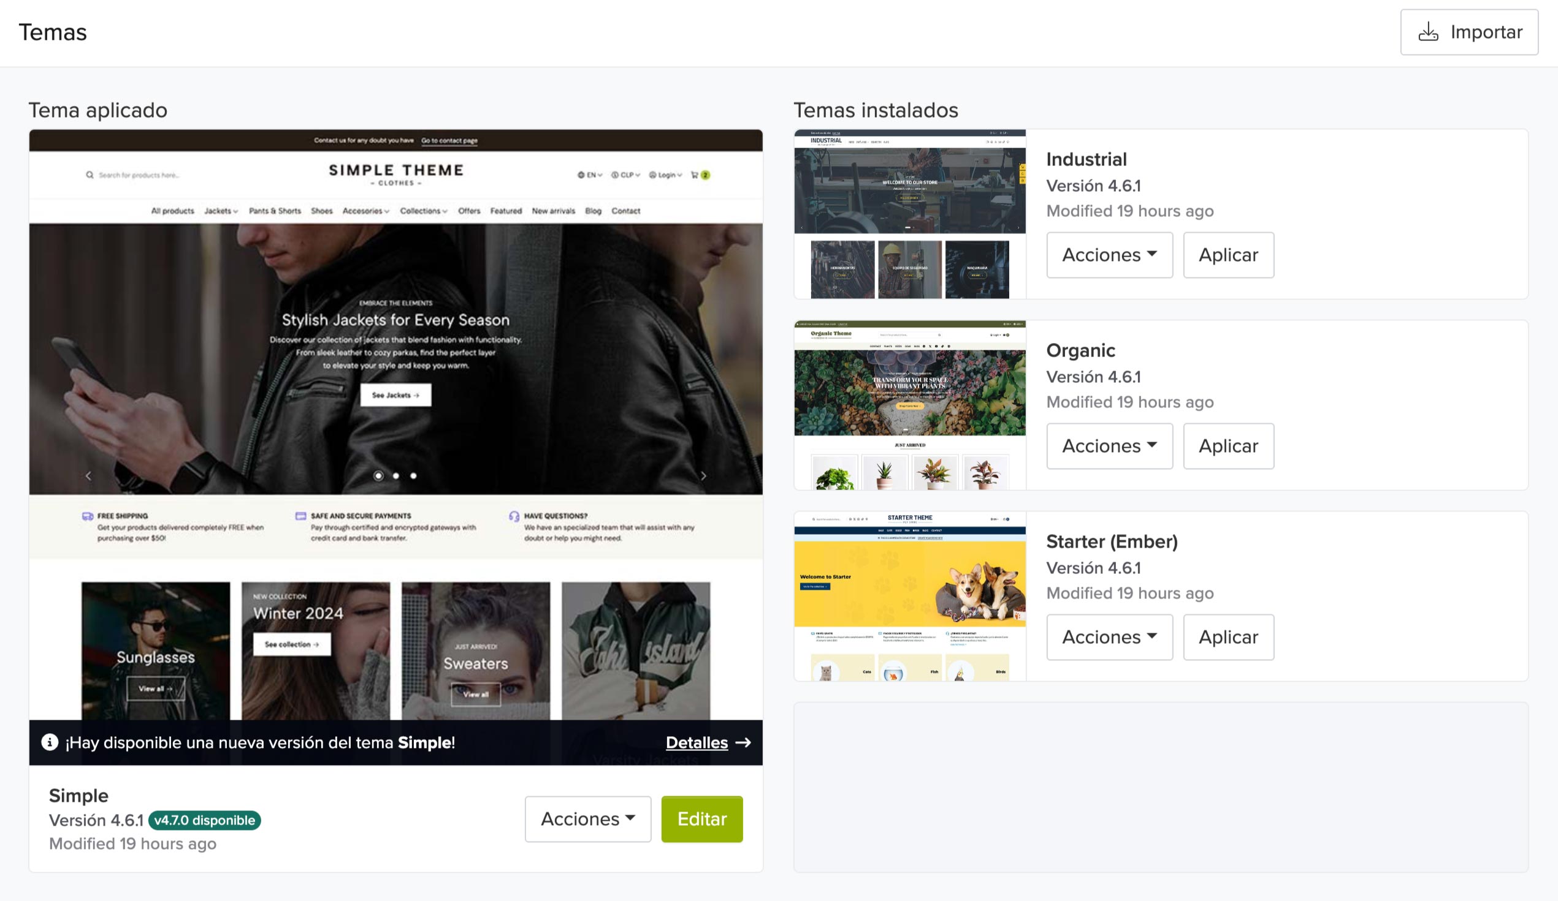The width and height of the screenshot is (1558, 901).
Task: Open the Acciones menu for the Simple theme
Action: click(x=587, y=819)
